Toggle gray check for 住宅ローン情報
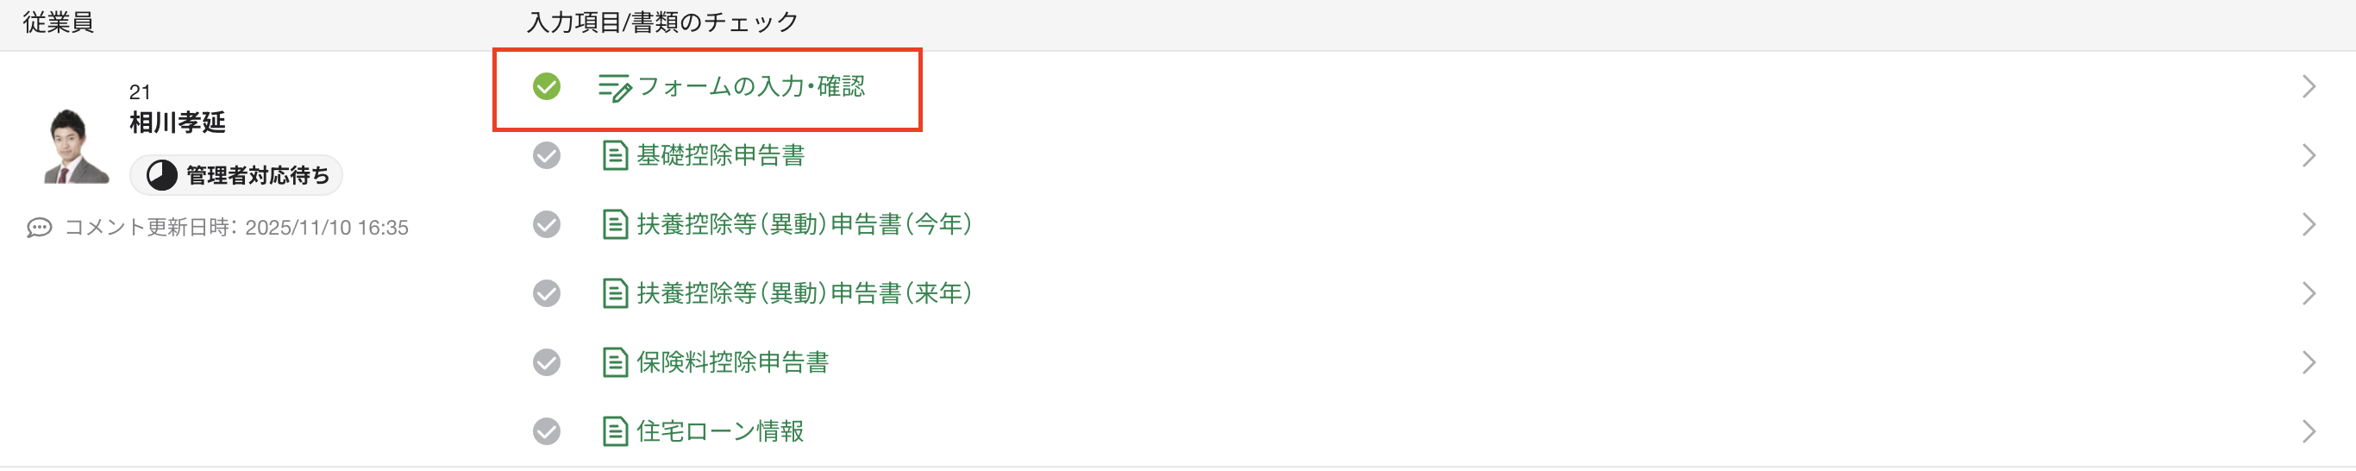The width and height of the screenshot is (2356, 471). pyautogui.click(x=547, y=430)
